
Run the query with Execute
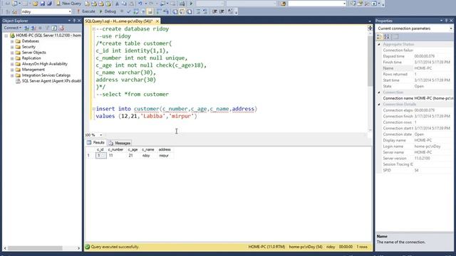(85, 11)
